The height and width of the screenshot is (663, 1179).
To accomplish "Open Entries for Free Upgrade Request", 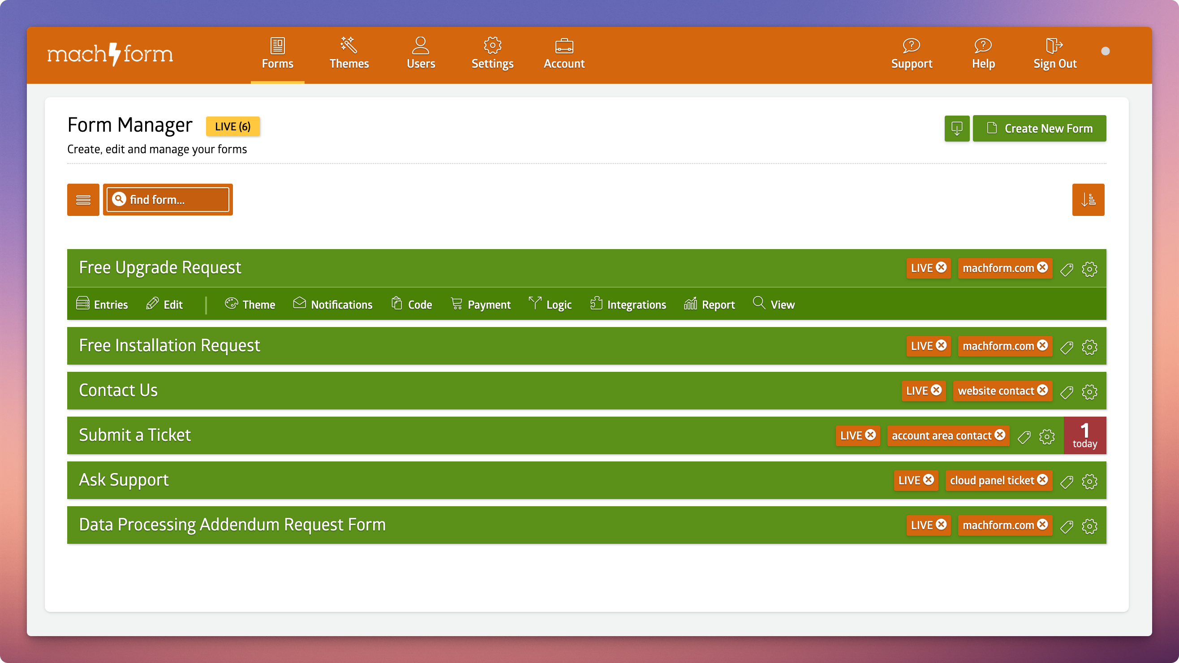I will click(x=102, y=304).
